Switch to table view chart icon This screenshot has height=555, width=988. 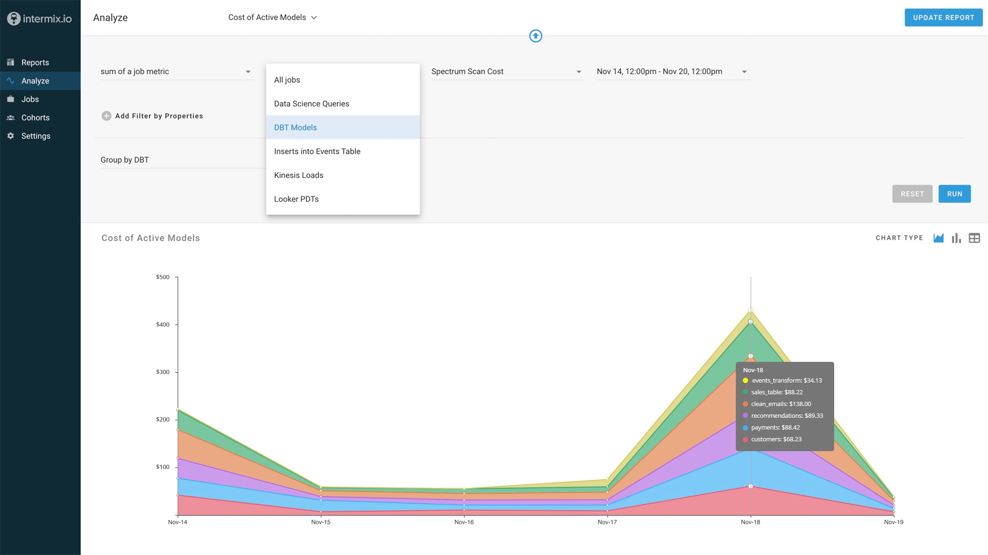(x=974, y=238)
